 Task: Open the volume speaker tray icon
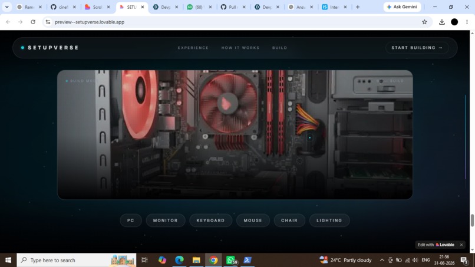pyautogui.click(x=415, y=260)
